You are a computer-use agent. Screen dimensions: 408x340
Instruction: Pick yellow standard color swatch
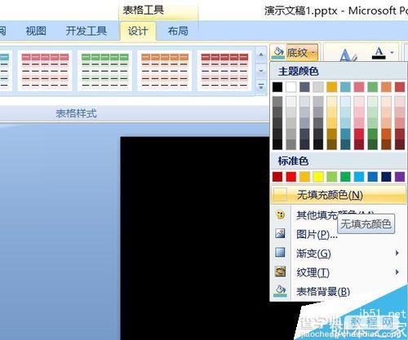click(x=318, y=177)
